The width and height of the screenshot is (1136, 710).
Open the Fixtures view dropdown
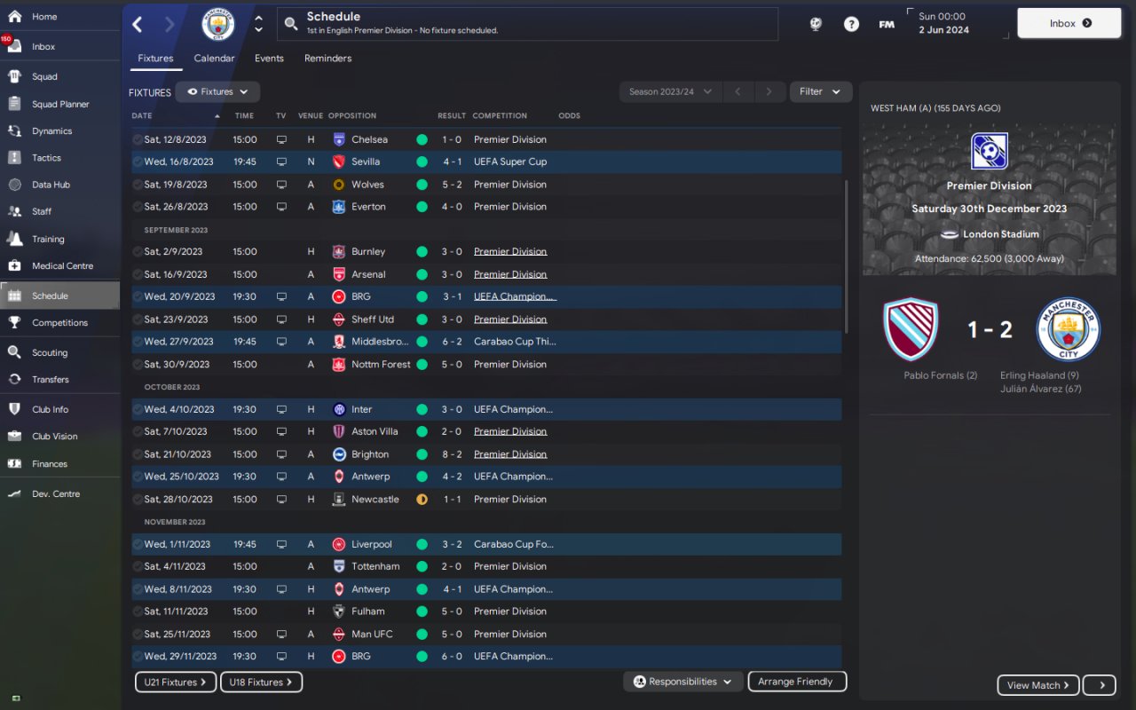(217, 91)
